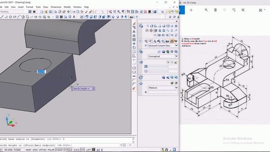Screen dimensions: 270x152
Task: Click the Pan realtime icon
Action: (110, 12)
